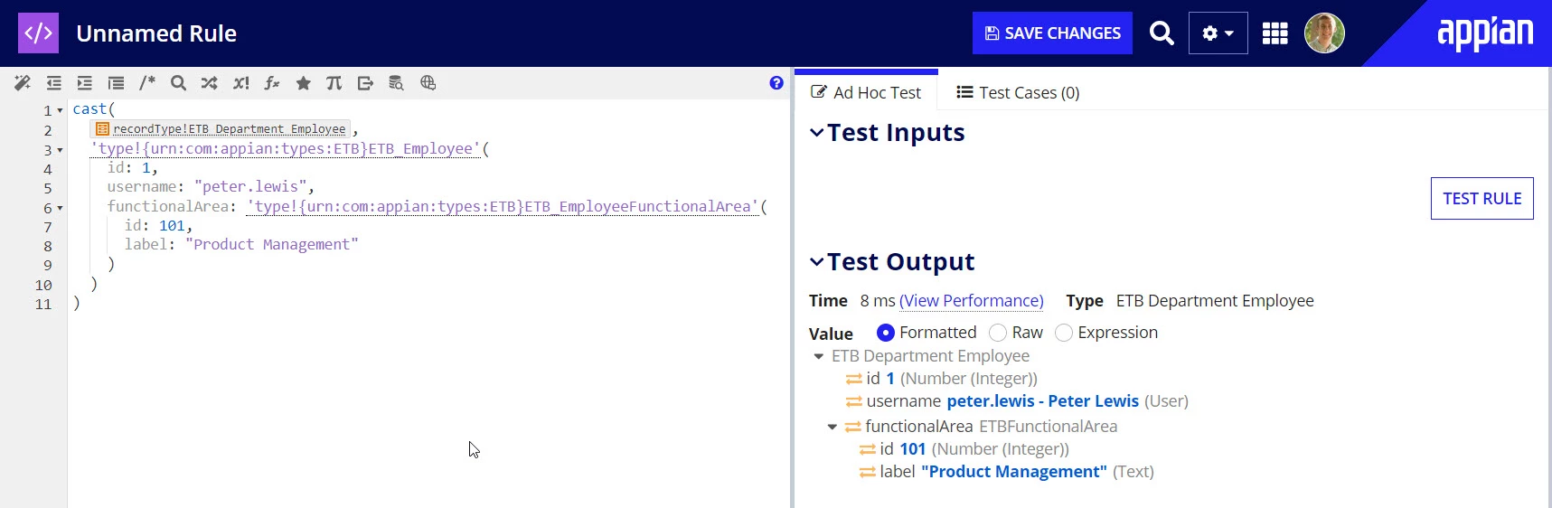Click the Unnamed Rule title
The height and width of the screenshot is (508, 1552).
pos(156,33)
